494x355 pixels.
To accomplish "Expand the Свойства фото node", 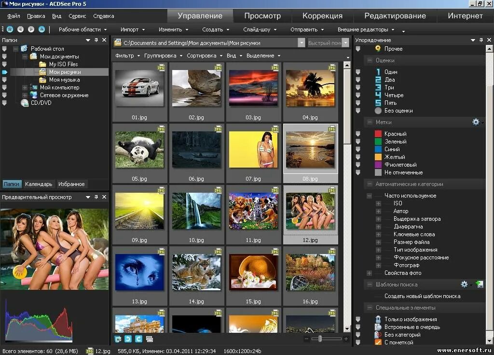I will pyautogui.click(x=369, y=273).
